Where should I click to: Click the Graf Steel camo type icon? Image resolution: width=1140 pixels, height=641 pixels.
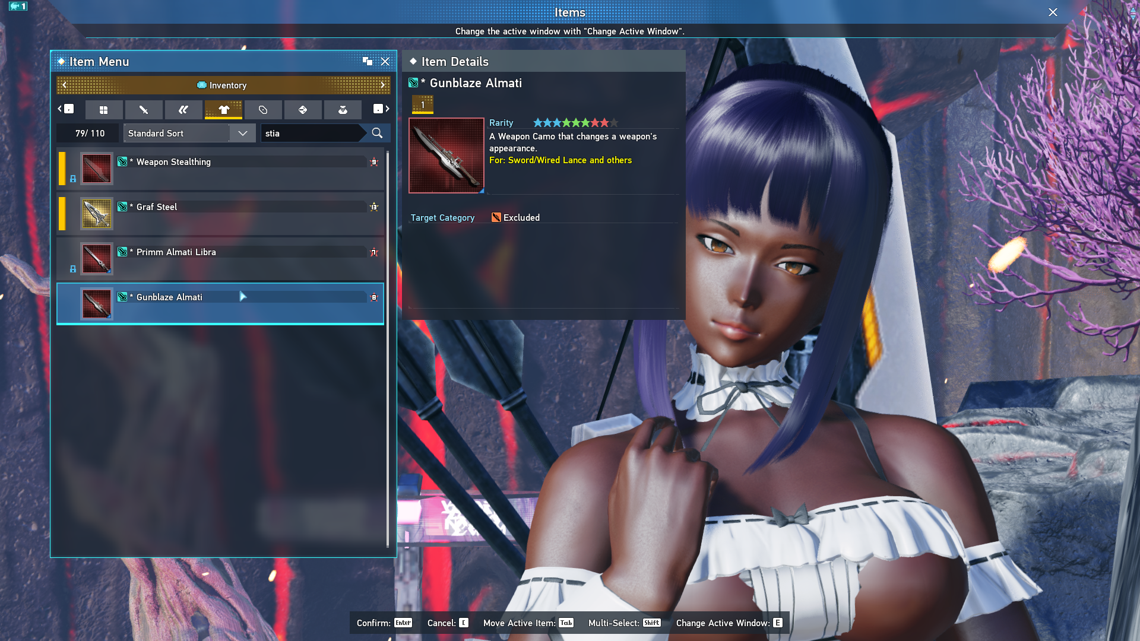122,207
